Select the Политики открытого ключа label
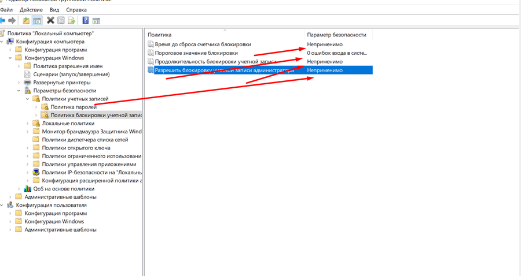This screenshot has width=521, height=276. point(76,148)
